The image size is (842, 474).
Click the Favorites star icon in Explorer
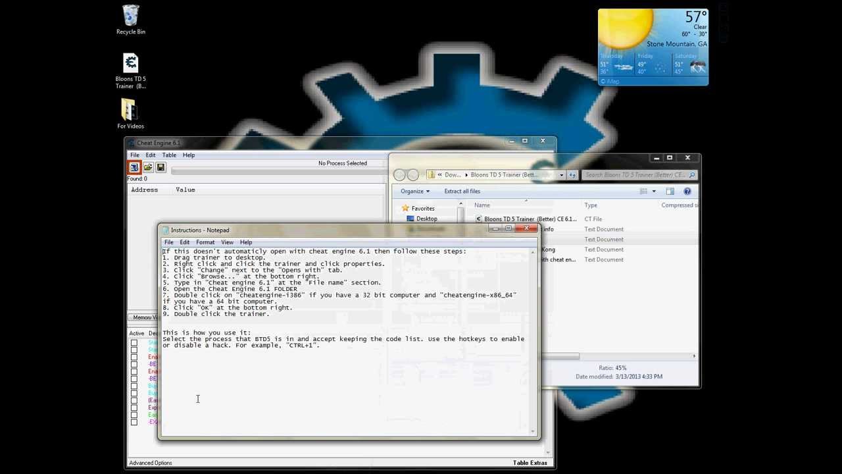405,208
